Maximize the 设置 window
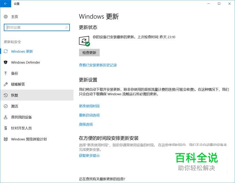The width and height of the screenshot is (235, 183). [x=219, y=4]
